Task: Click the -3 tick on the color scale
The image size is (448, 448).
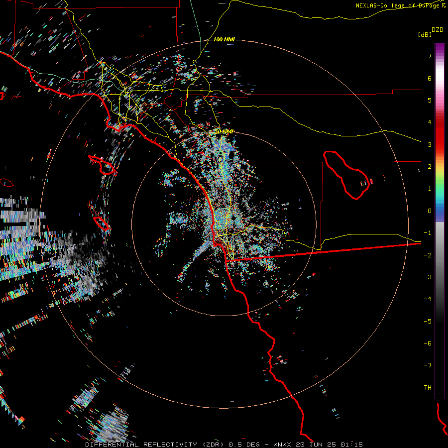Action: (x=428, y=277)
